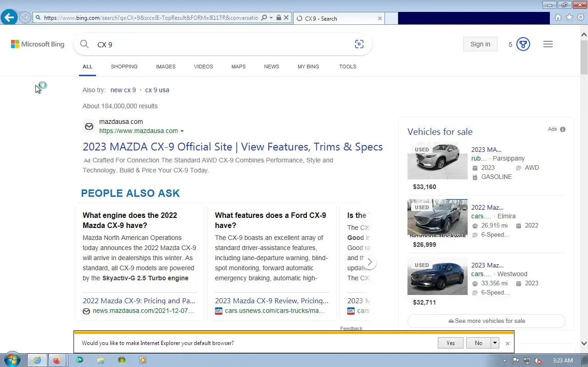Click See more vehicles for sale button

pos(486,321)
